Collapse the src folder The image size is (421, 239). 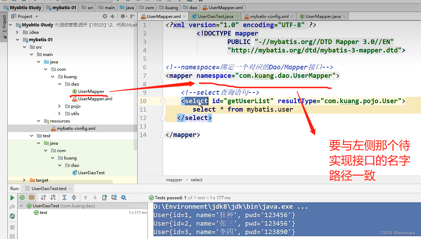pyautogui.click(x=24, y=47)
